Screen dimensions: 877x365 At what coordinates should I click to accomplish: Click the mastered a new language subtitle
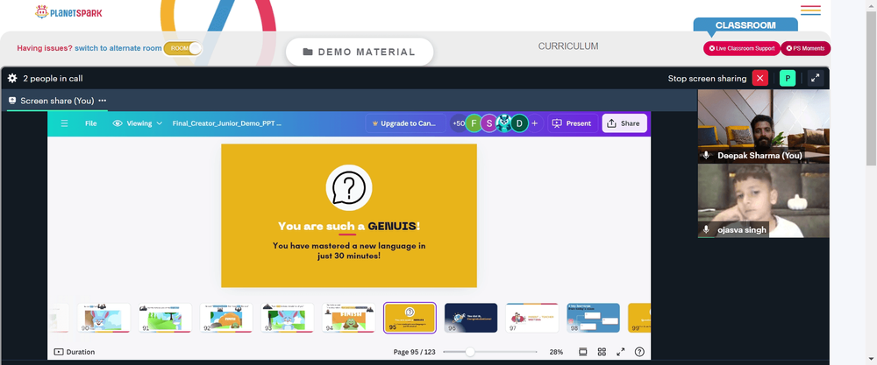pos(349,250)
